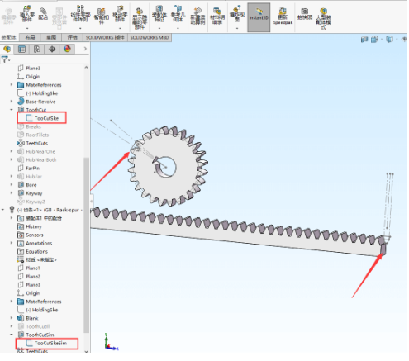Click the 拍快照 take snapshot tool
409x361 pixels.
(x=305, y=14)
